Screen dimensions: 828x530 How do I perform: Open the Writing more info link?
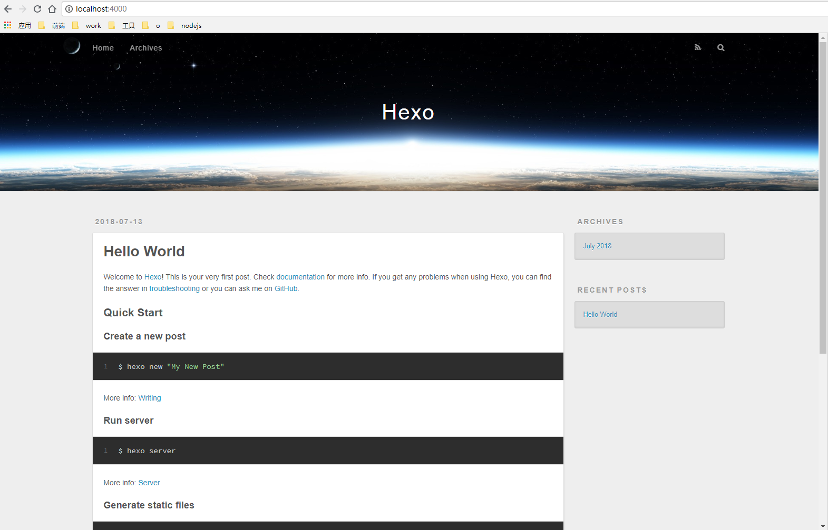[x=150, y=398]
